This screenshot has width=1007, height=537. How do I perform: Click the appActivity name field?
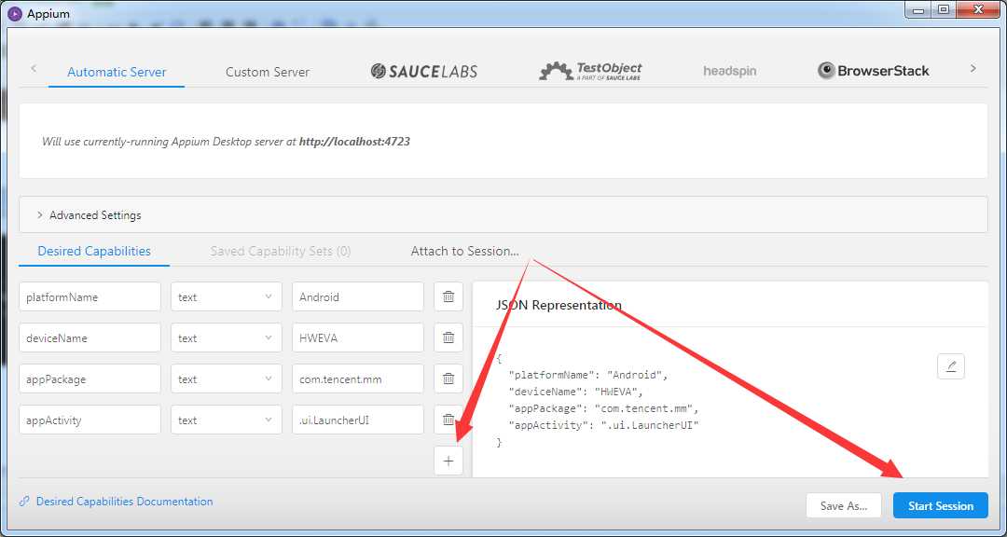click(90, 420)
